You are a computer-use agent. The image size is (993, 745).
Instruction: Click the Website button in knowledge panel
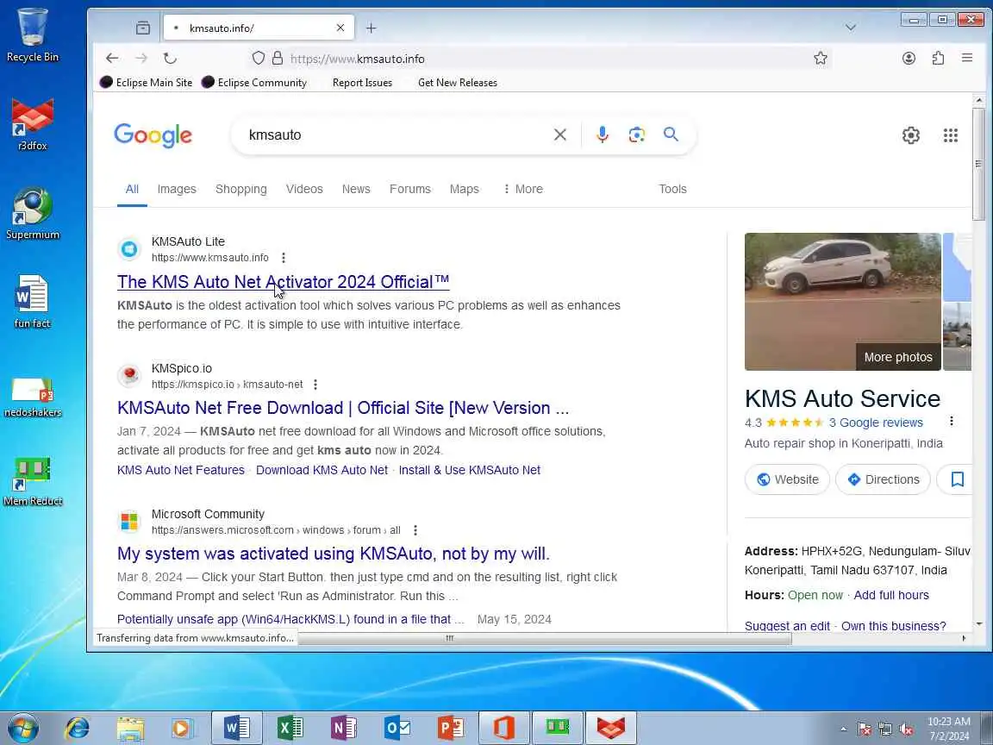[x=787, y=479]
